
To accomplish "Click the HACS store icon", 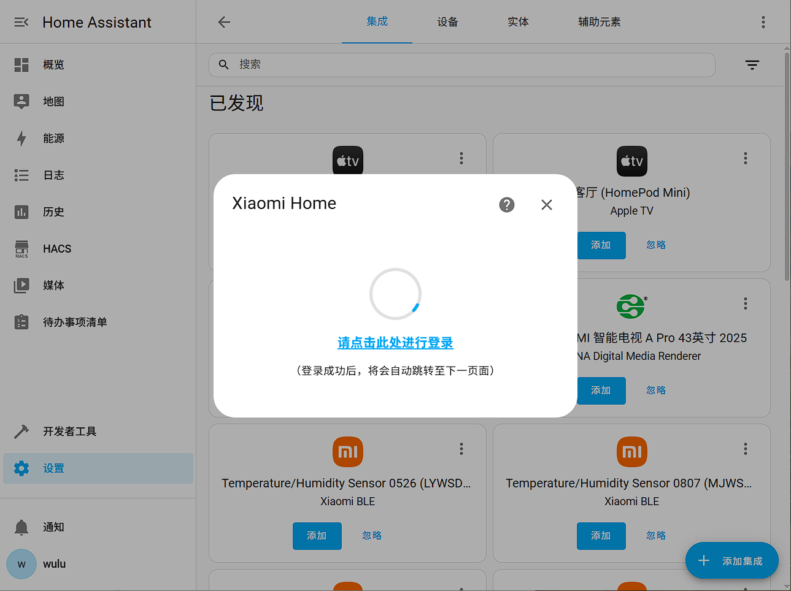I will [21, 249].
